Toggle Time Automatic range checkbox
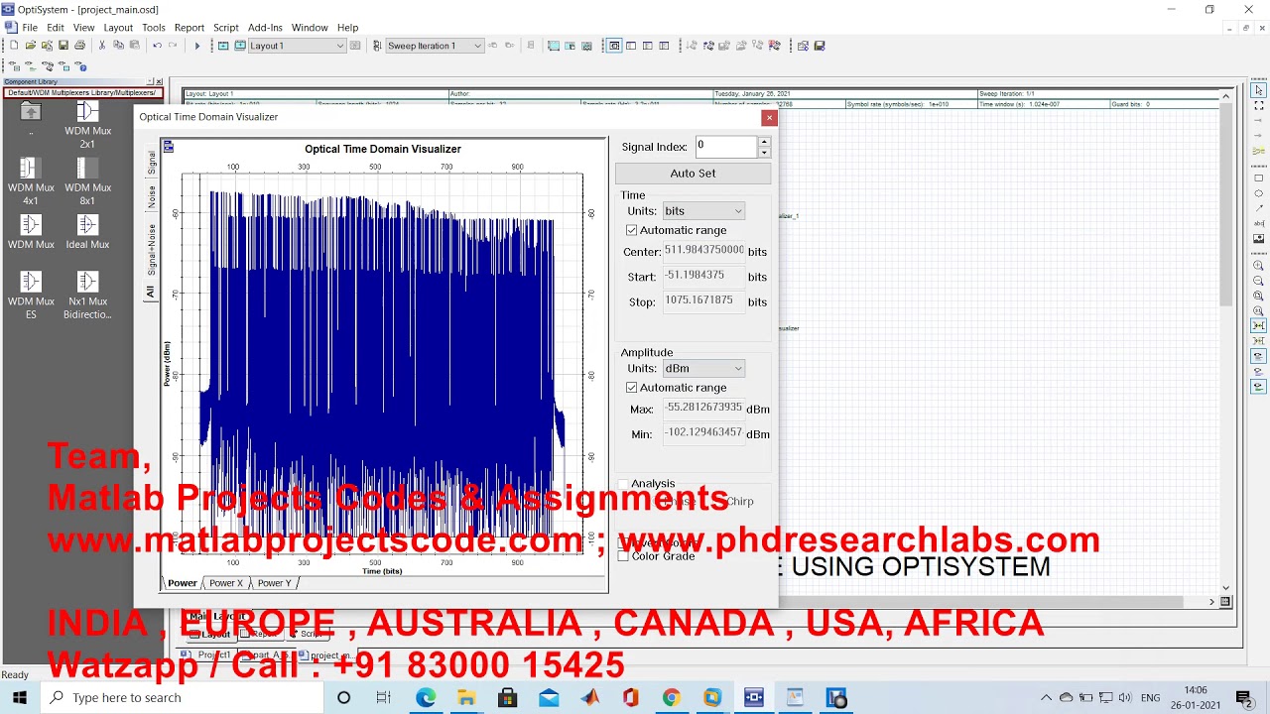Image resolution: width=1270 pixels, height=714 pixels. (x=632, y=230)
